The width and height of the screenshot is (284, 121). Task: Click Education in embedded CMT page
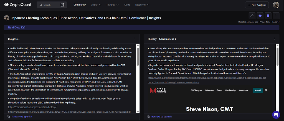click(209, 90)
